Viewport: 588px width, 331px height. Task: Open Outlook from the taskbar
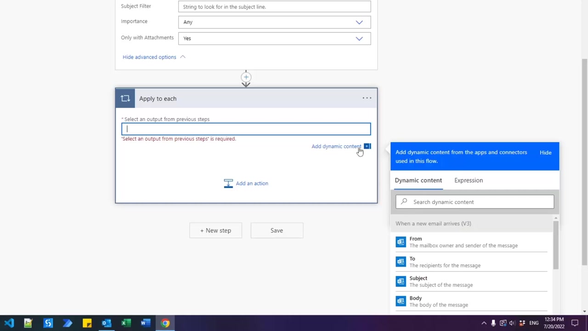tap(106, 323)
